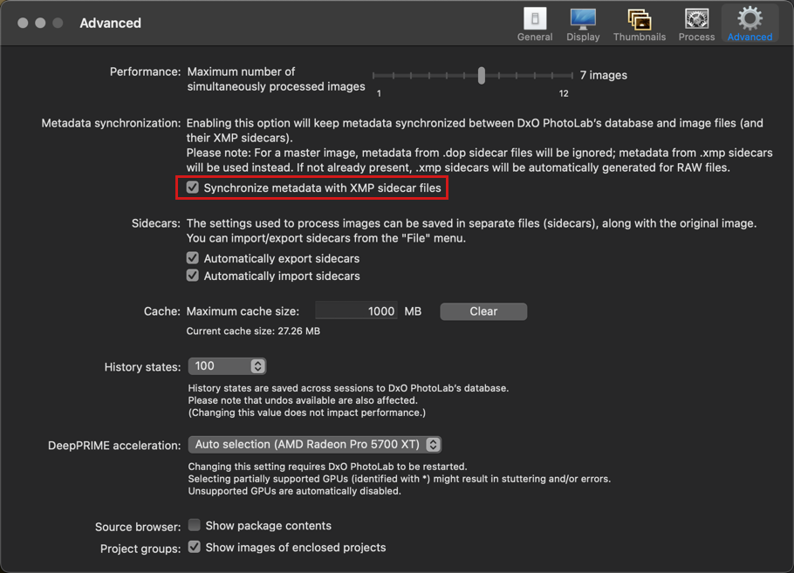Uncheck Automatically export sidecars
Viewport: 794px width, 573px height.
pyautogui.click(x=193, y=258)
